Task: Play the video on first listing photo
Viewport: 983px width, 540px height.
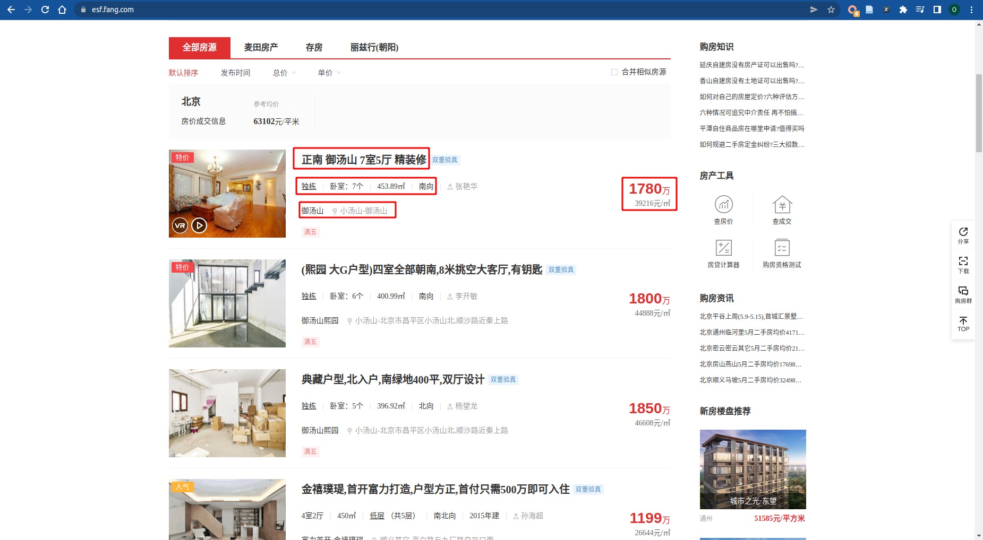Action: (x=199, y=225)
